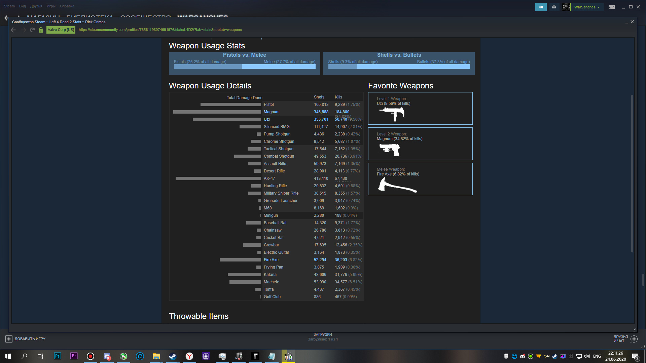The height and width of the screenshot is (363, 646).
Task: Click the announcements megaphone icon
Action: [x=541, y=7]
